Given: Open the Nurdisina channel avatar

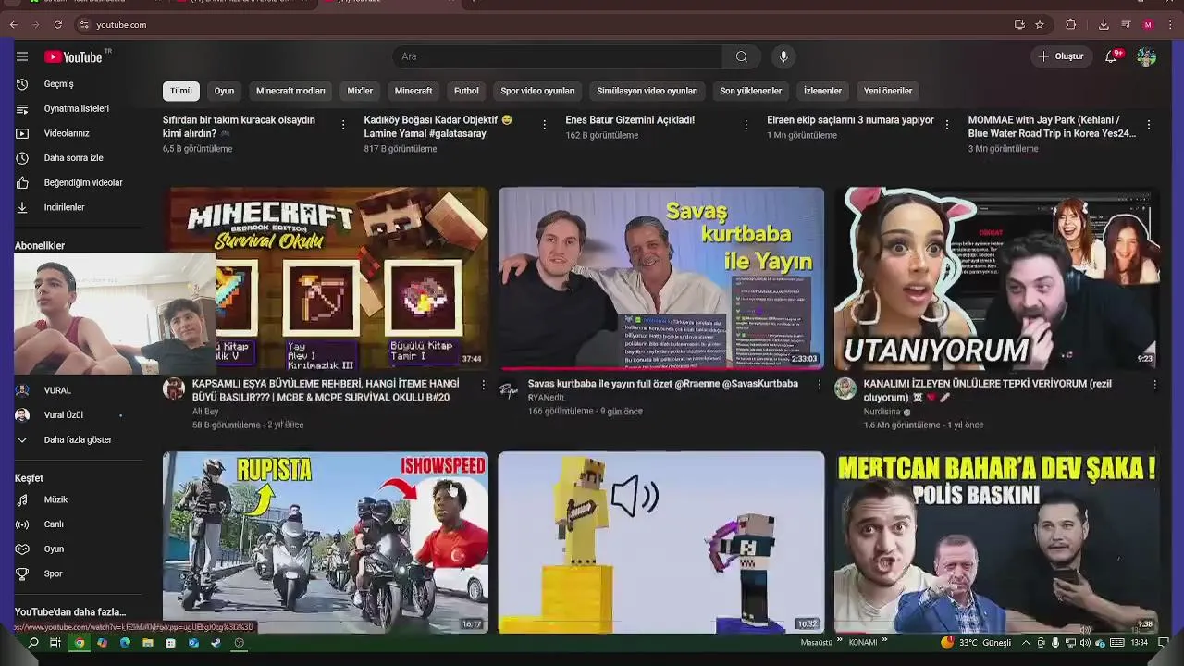Looking at the screenshot, I should (x=845, y=388).
